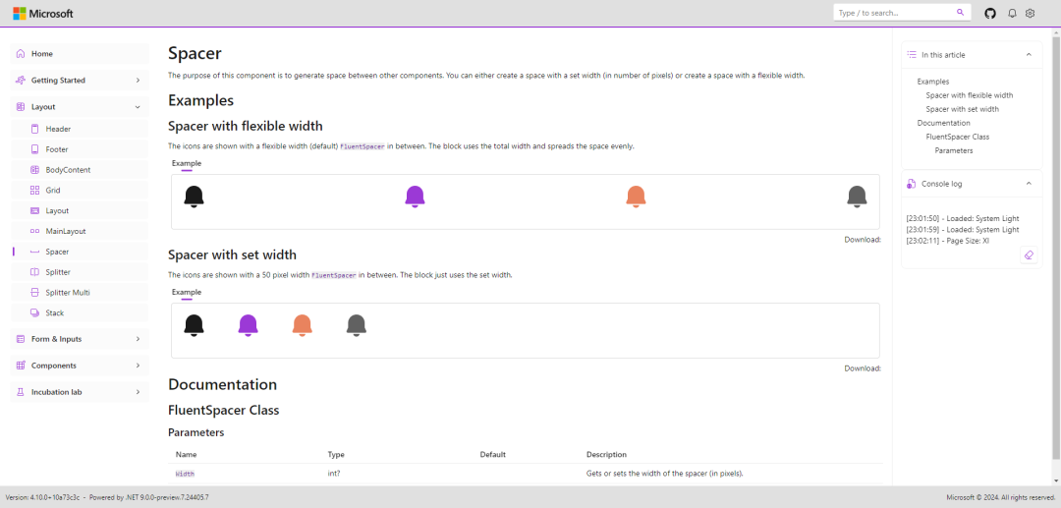Open site settings gear icon
The image size is (1061, 508).
point(1031,14)
